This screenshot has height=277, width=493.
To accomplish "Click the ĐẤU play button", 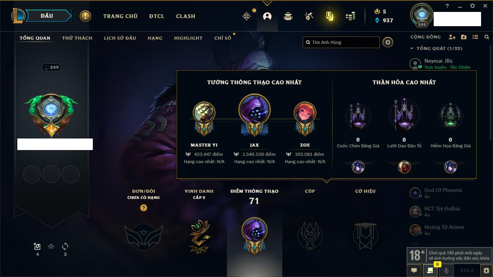I will point(47,16).
